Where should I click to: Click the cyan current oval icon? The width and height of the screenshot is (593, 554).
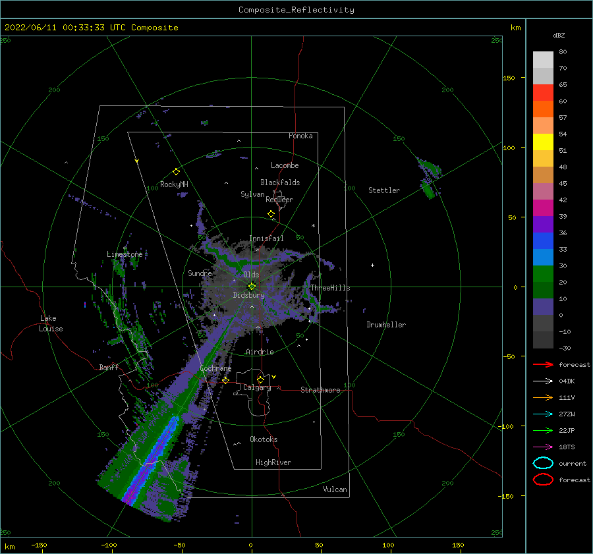click(x=543, y=463)
